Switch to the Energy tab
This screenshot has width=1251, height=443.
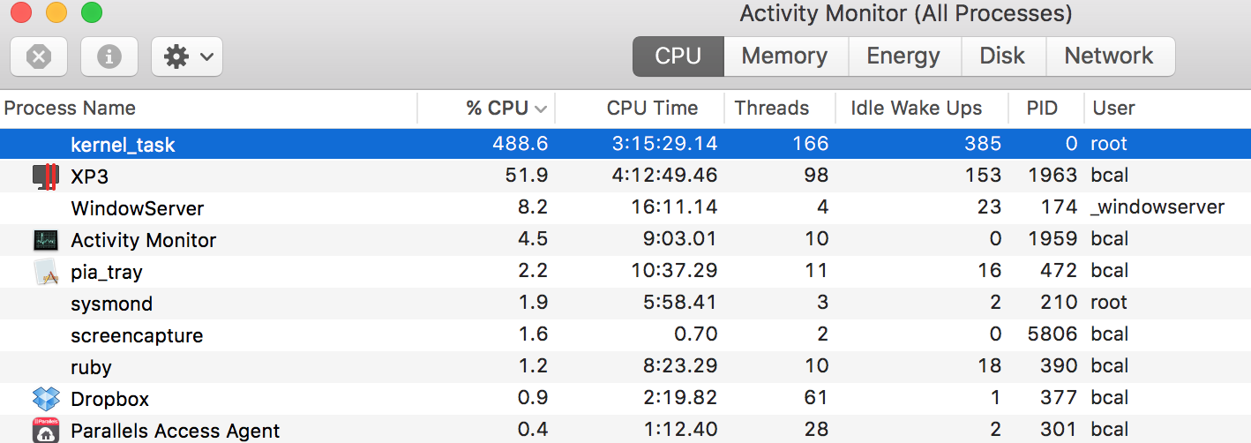(903, 56)
